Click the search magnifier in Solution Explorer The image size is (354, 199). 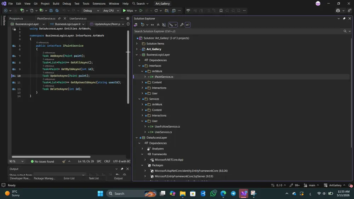(345, 31)
